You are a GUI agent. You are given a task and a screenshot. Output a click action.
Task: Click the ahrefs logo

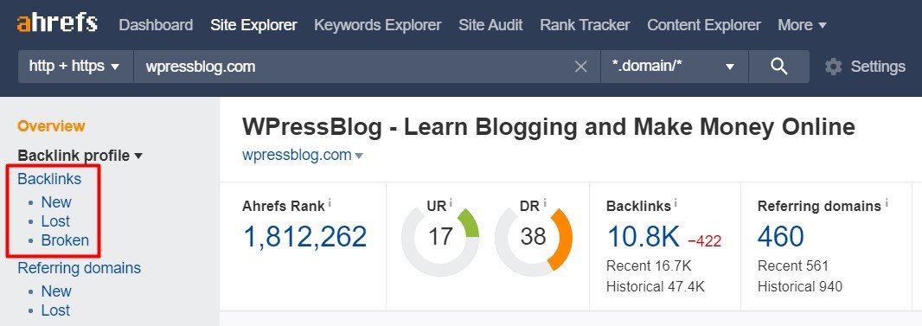57,24
